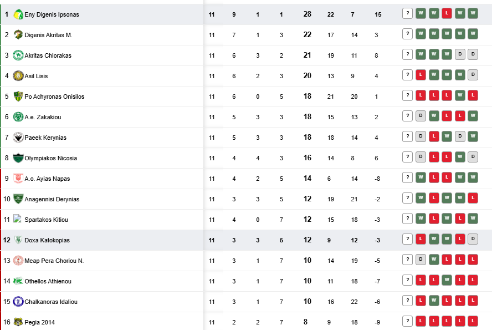Click the Paeek Kerynias eagle logo
492x330 pixels.
[18, 138]
